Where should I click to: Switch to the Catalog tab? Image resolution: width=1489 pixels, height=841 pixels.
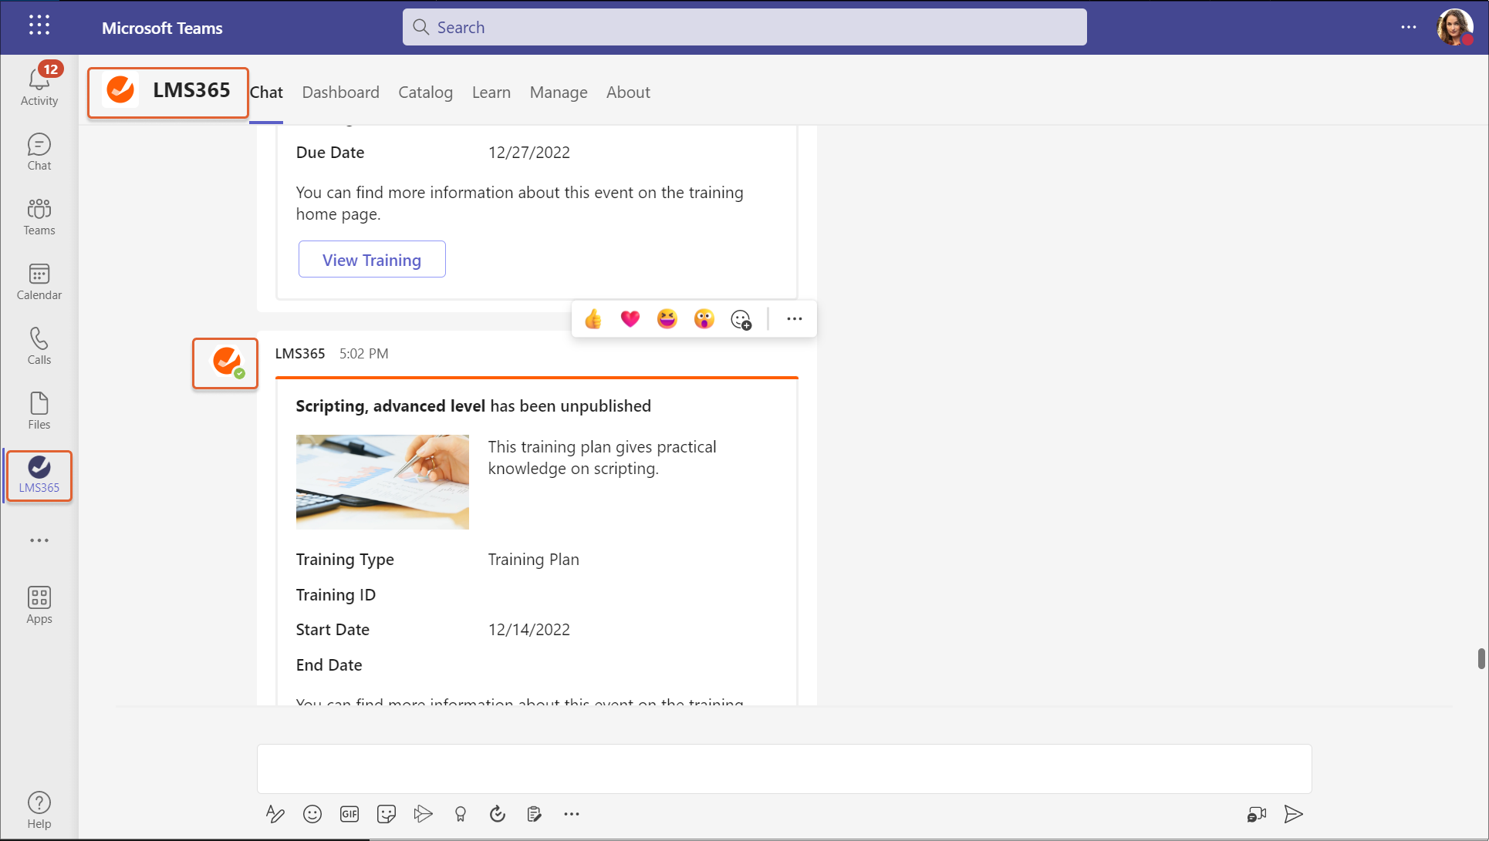click(426, 93)
